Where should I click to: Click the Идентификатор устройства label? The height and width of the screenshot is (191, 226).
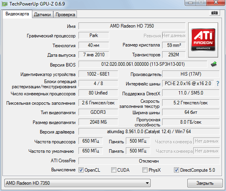click(48, 74)
